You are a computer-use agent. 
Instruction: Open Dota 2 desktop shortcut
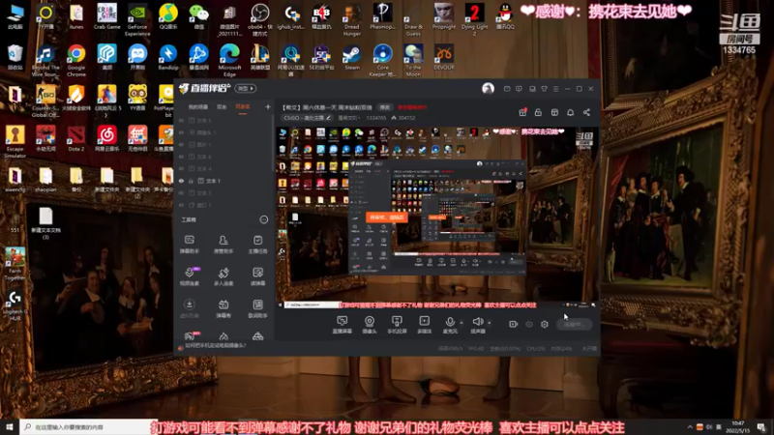pyautogui.click(x=76, y=138)
